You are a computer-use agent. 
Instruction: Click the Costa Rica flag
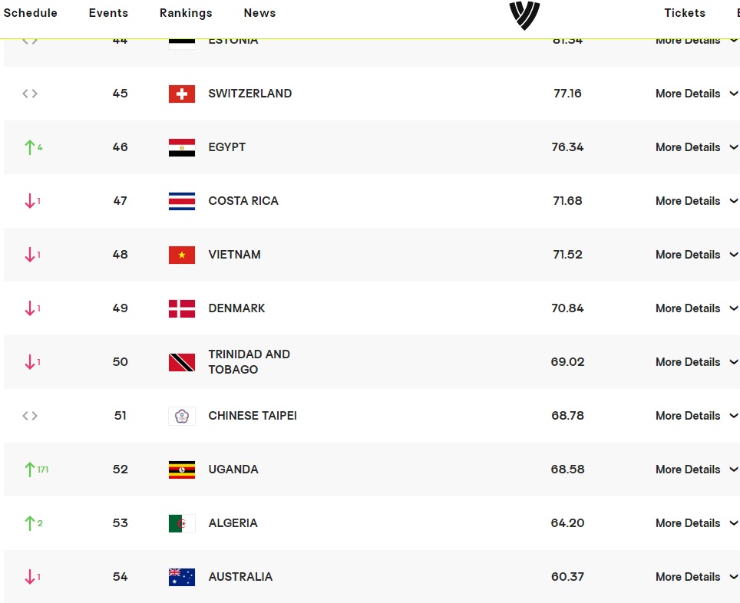(182, 202)
